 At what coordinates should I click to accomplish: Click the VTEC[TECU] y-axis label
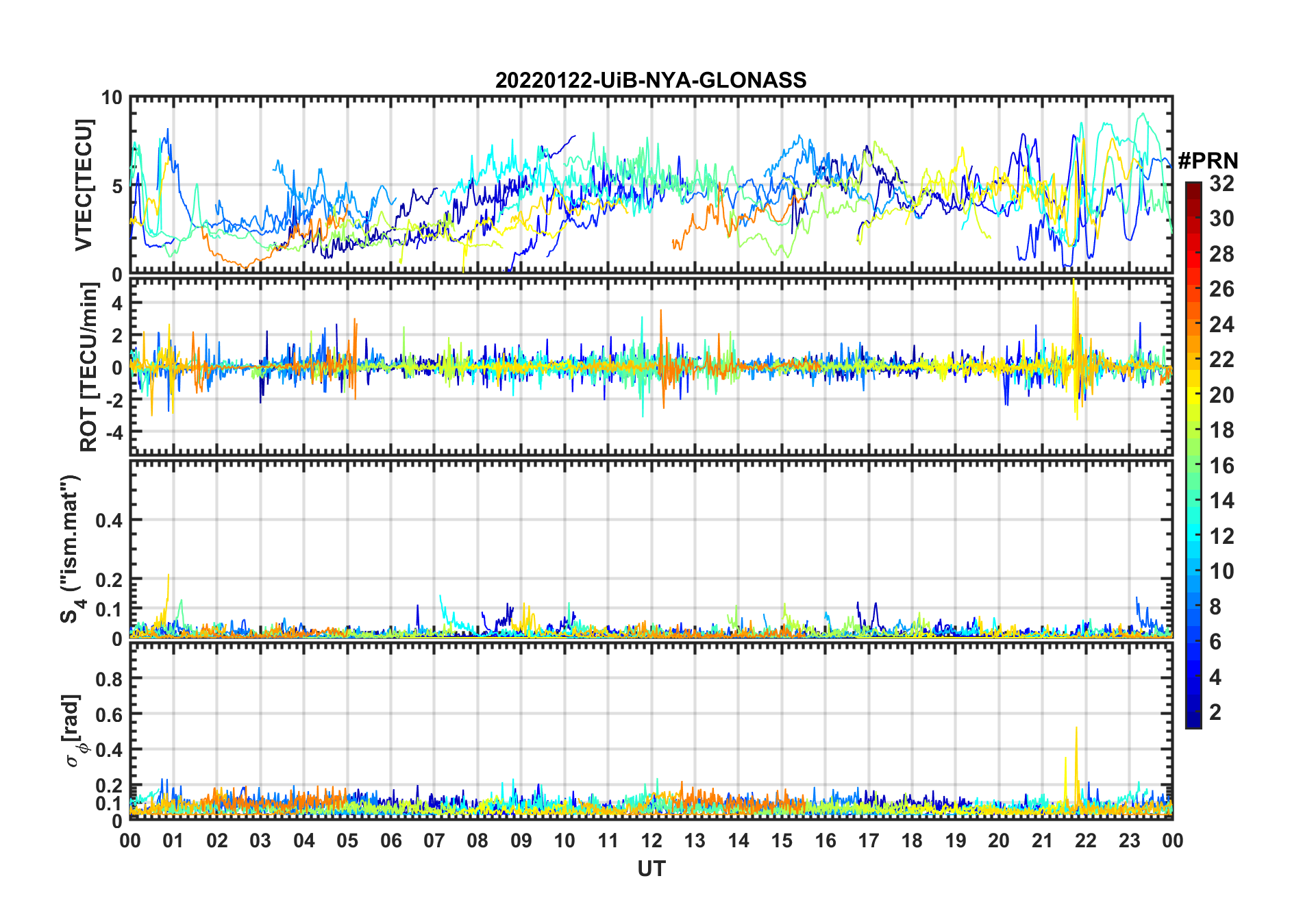(84, 186)
